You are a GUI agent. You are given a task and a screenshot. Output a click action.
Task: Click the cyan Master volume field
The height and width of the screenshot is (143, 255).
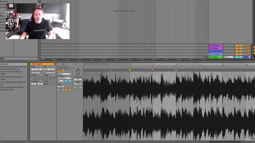click(x=239, y=57)
